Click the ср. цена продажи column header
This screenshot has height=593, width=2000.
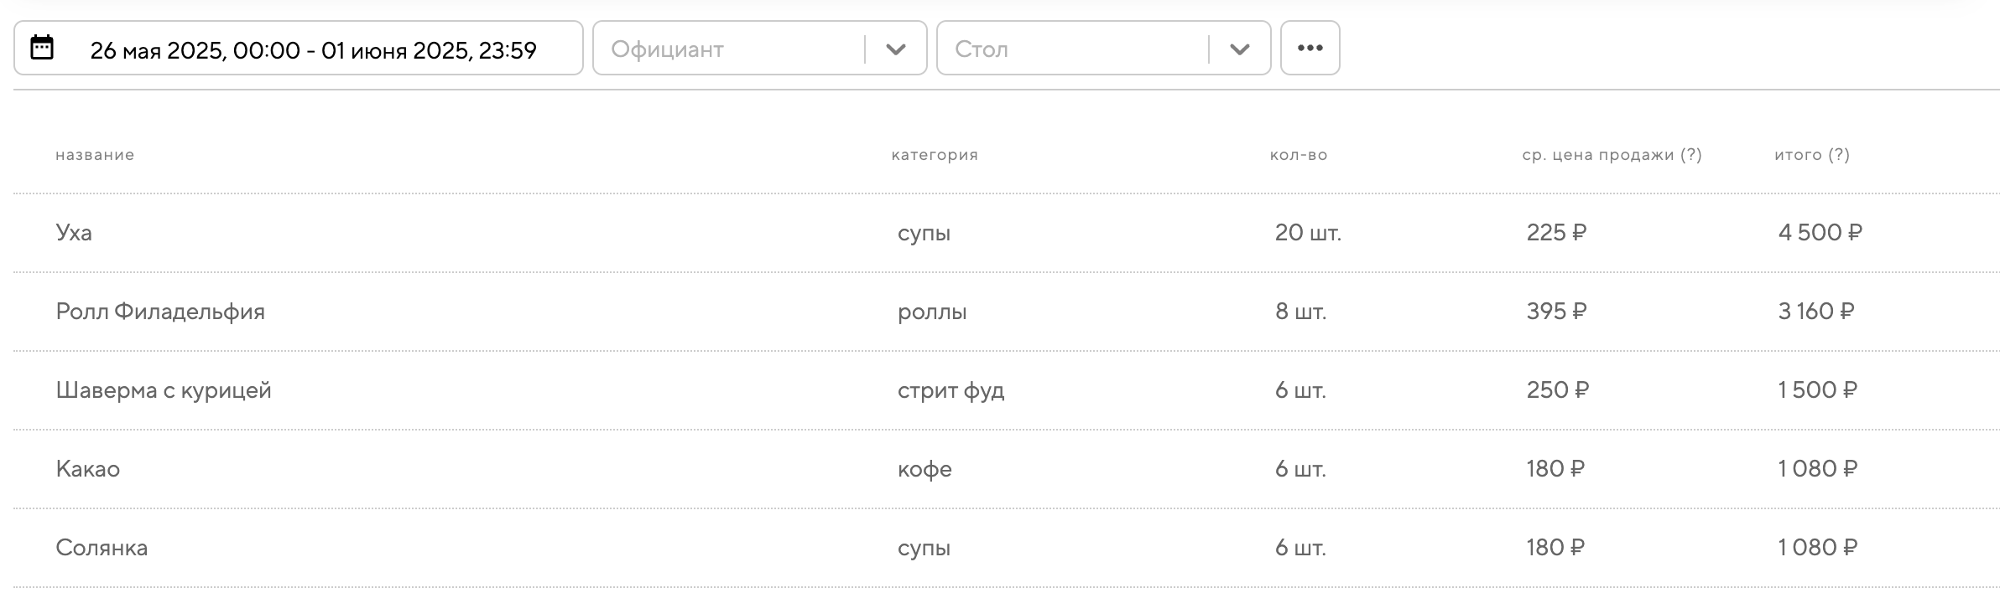pos(1612,155)
